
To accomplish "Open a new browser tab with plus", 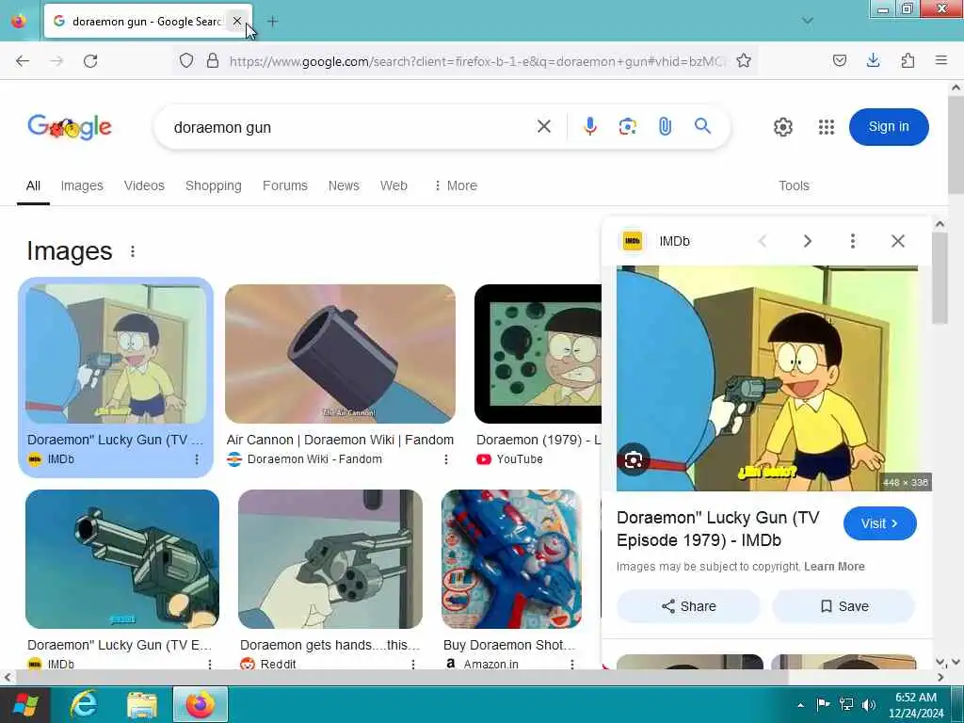I will pyautogui.click(x=272, y=22).
